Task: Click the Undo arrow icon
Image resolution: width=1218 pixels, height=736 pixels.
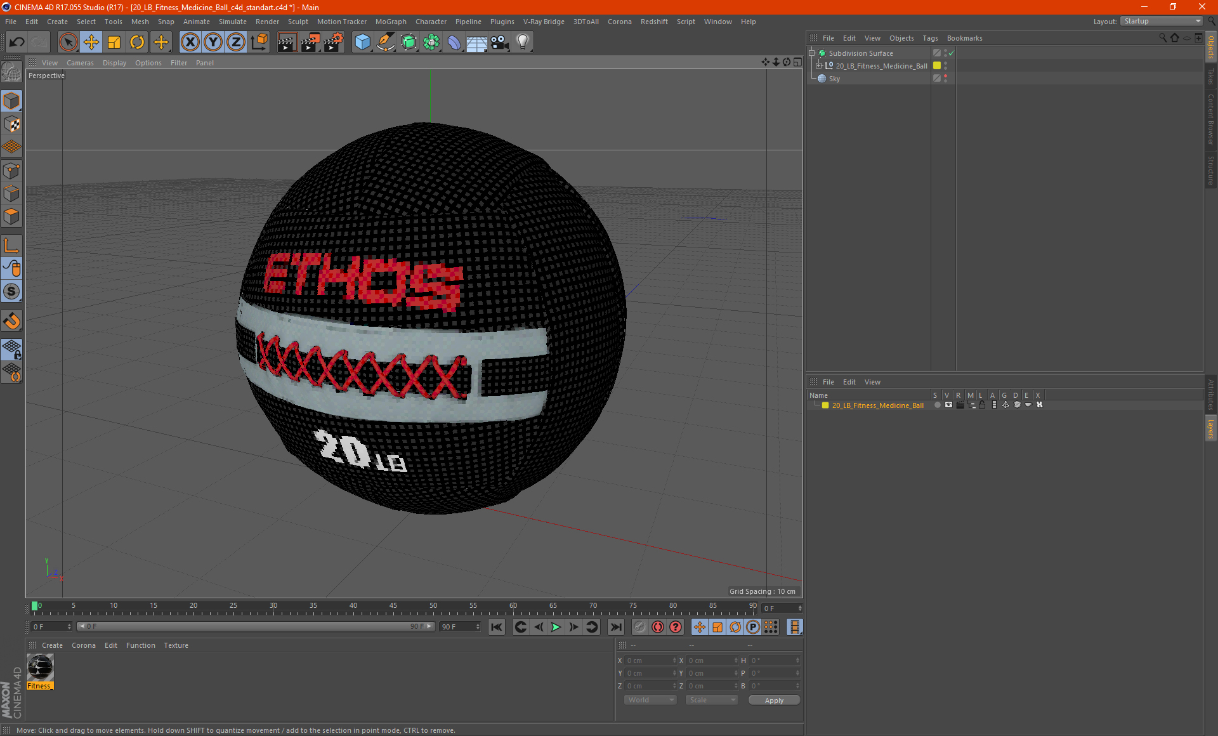Action: tap(17, 43)
